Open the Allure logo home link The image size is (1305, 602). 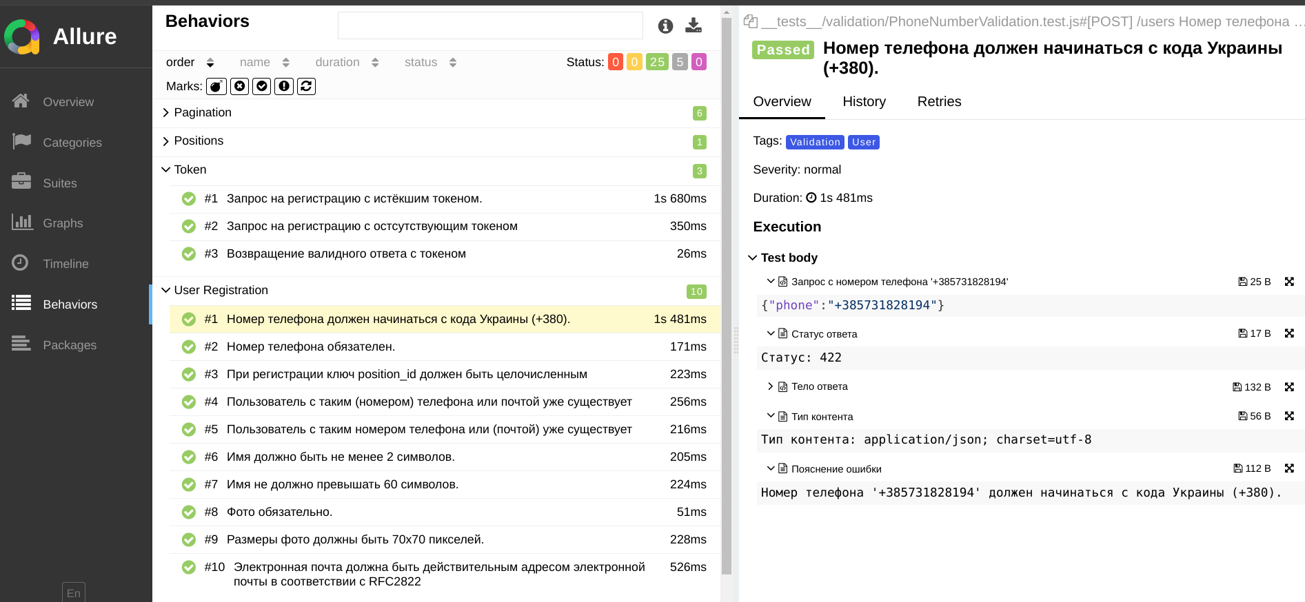(61, 37)
